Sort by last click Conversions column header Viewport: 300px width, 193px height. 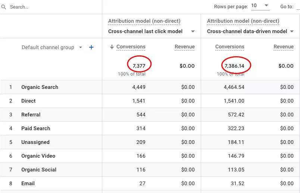pyautogui.click(x=131, y=47)
